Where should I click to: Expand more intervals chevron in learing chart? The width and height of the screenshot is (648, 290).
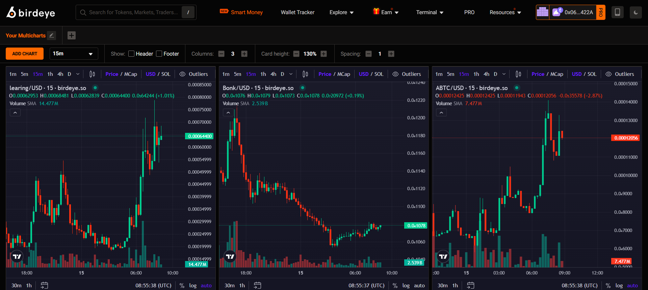[78, 74]
